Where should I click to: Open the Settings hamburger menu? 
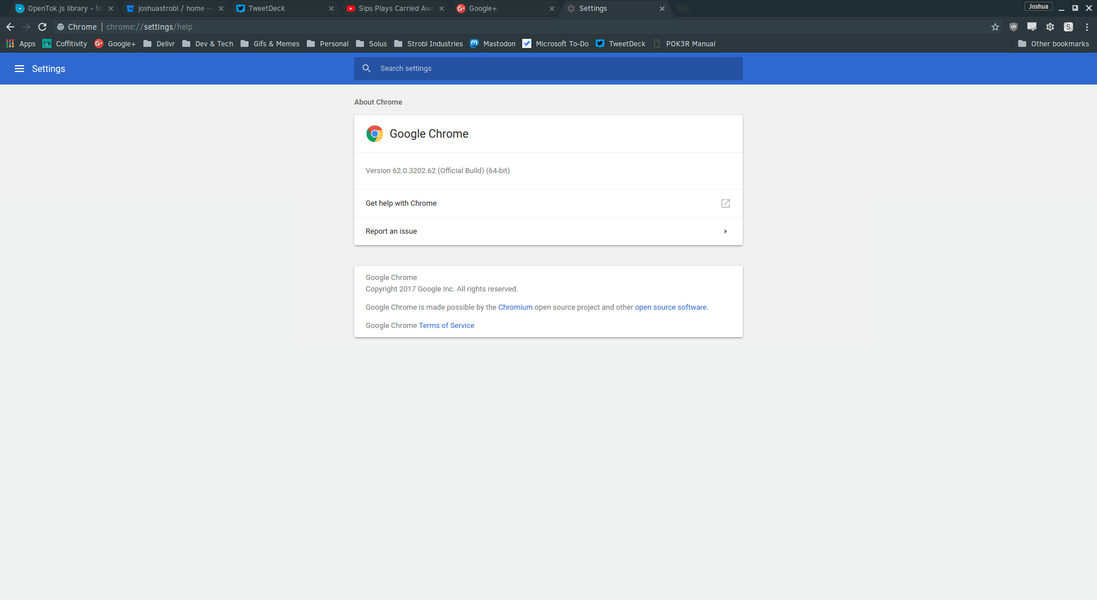coord(19,69)
